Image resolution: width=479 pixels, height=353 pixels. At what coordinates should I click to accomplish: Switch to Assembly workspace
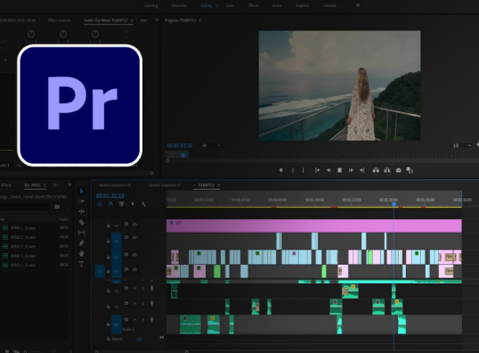click(x=179, y=5)
